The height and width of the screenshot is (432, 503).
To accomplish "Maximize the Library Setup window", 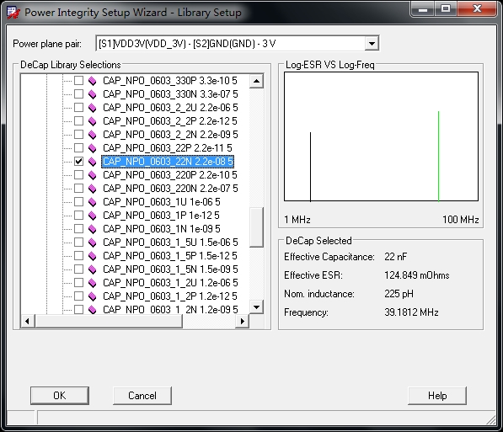I will point(446,8).
